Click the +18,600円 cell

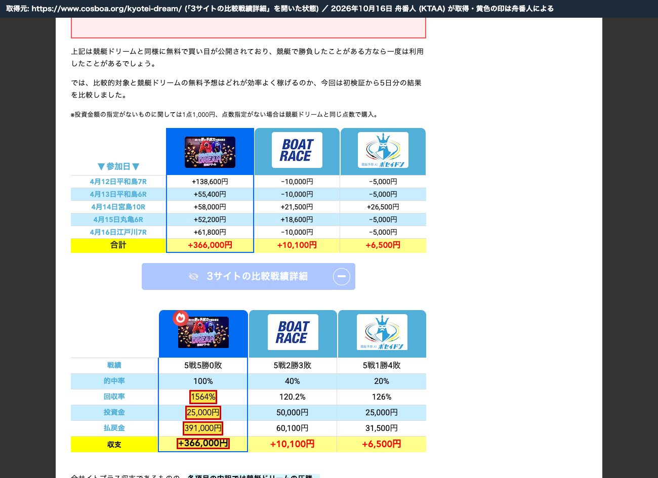click(x=297, y=220)
